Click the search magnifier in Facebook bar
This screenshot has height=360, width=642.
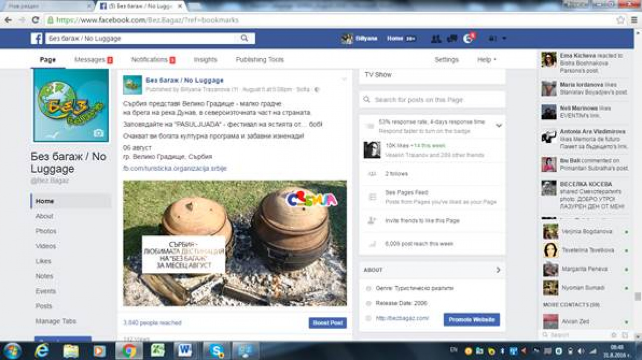(x=244, y=39)
